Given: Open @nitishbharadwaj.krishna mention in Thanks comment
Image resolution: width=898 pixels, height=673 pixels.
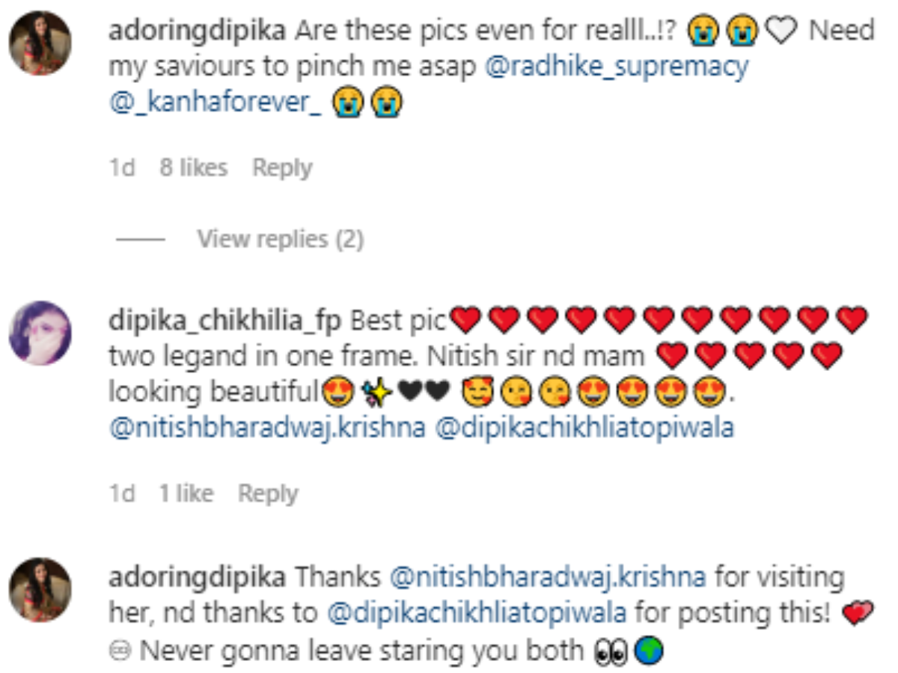Looking at the screenshot, I should click(x=548, y=579).
